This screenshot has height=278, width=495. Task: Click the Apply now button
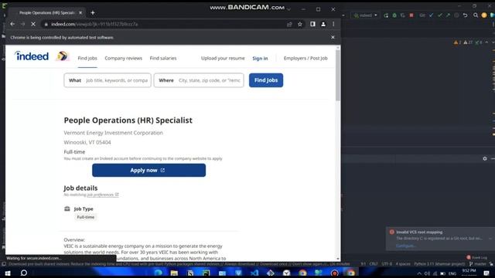pyautogui.click(x=148, y=170)
